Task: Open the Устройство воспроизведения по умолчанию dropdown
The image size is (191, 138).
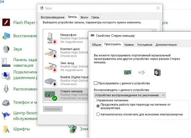Action: click(x=130, y=95)
